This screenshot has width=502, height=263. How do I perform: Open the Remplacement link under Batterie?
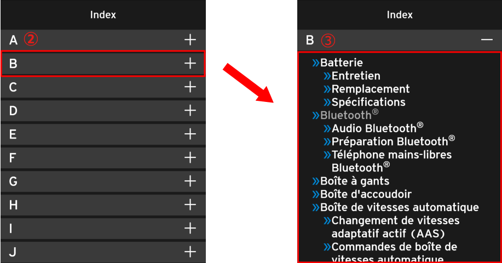370,89
